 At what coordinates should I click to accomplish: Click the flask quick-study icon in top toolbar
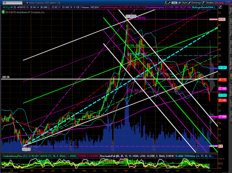[x=166, y=3]
